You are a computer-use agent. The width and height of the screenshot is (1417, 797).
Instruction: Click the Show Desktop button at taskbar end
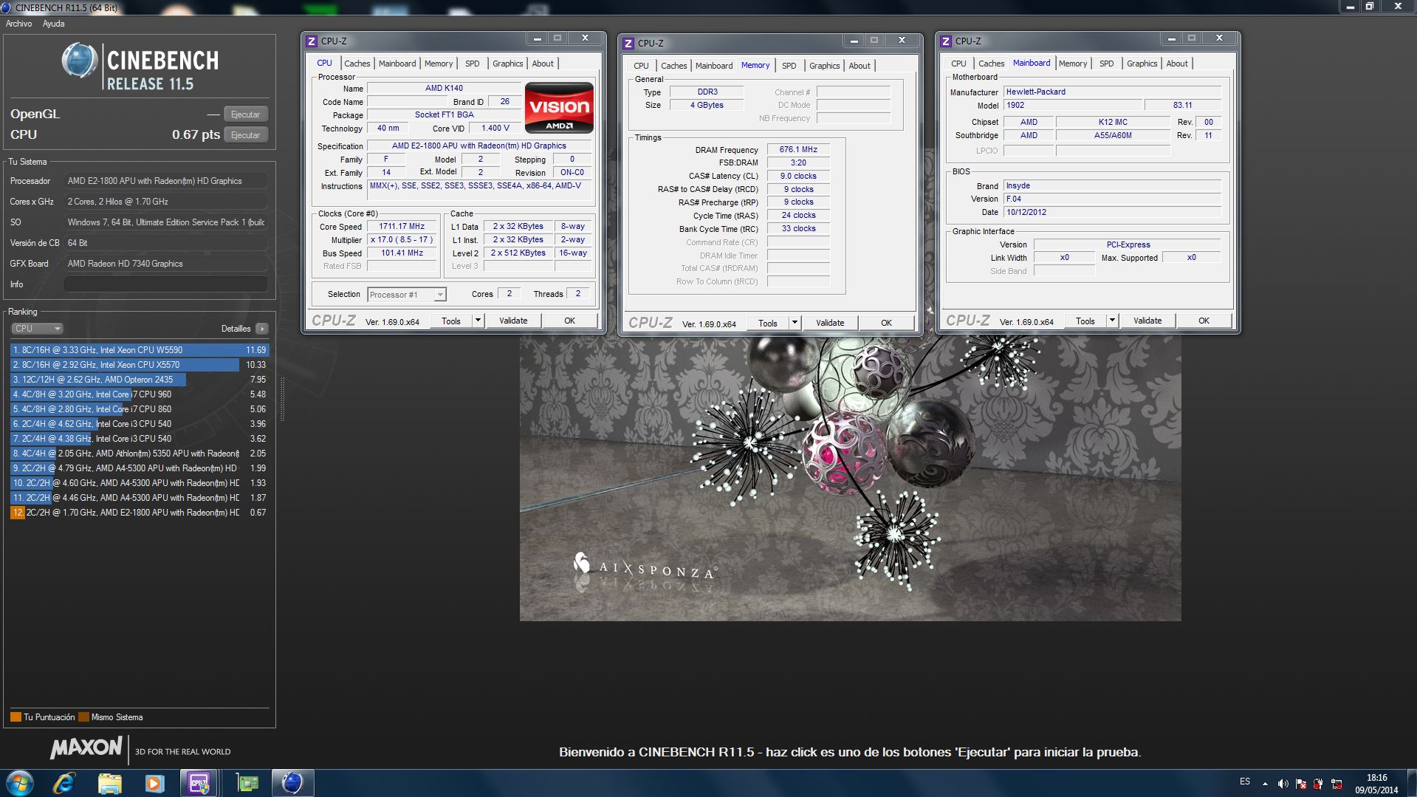[x=1411, y=784]
